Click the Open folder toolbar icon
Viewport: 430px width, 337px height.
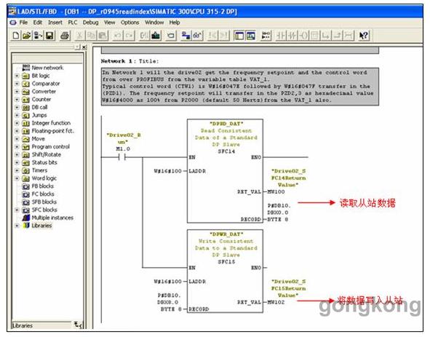(x=27, y=36)
